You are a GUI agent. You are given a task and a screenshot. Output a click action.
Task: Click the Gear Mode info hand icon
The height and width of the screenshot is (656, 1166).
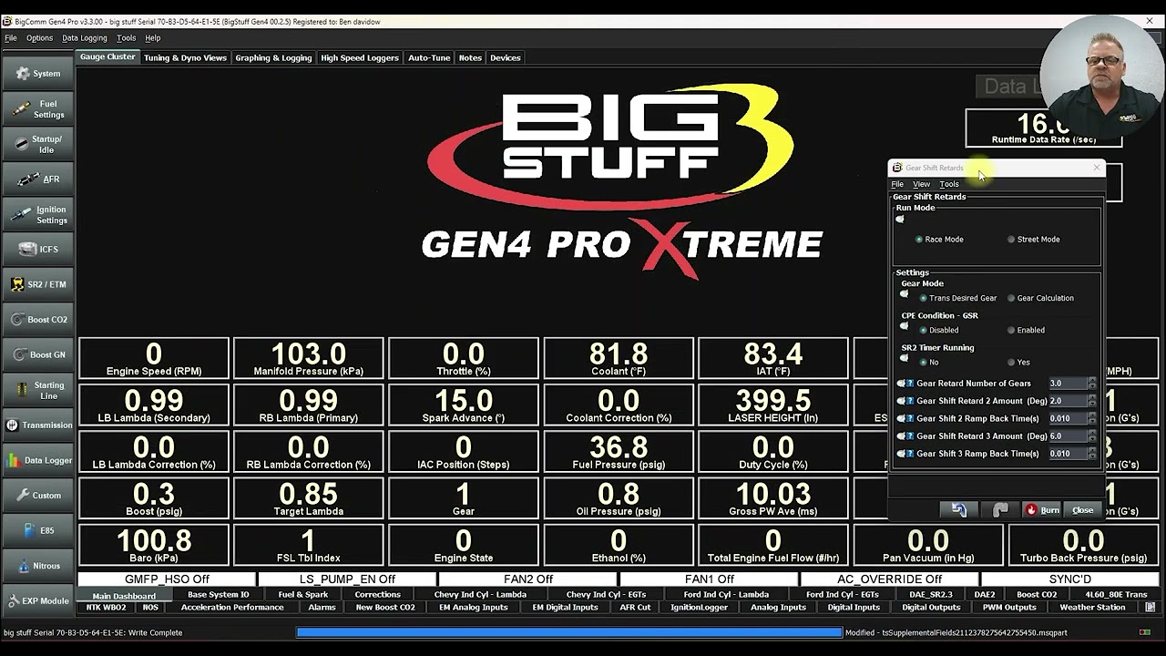904,293
